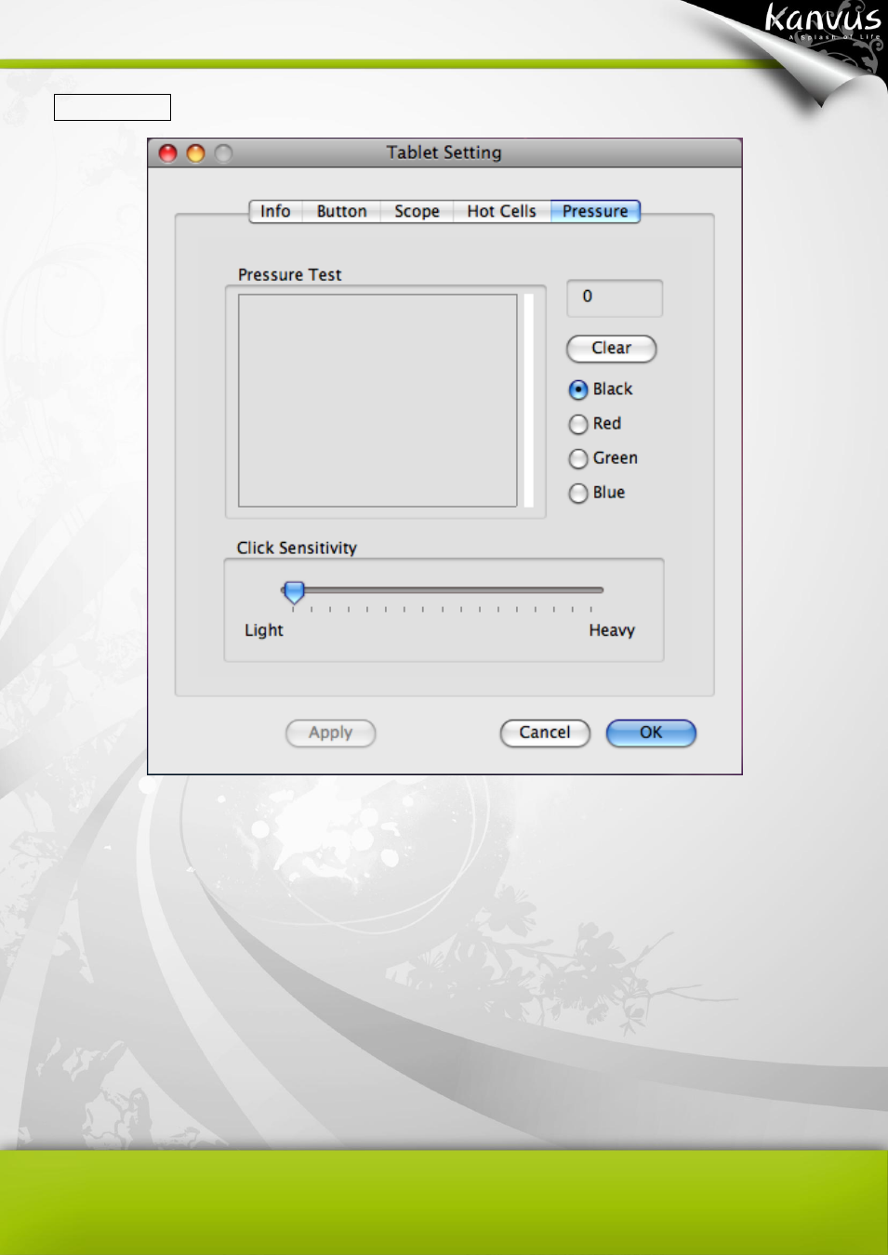Viewport: 888px width, 1255px height.
Task: Choose the Red color option
Action: [x=578, y=424]
